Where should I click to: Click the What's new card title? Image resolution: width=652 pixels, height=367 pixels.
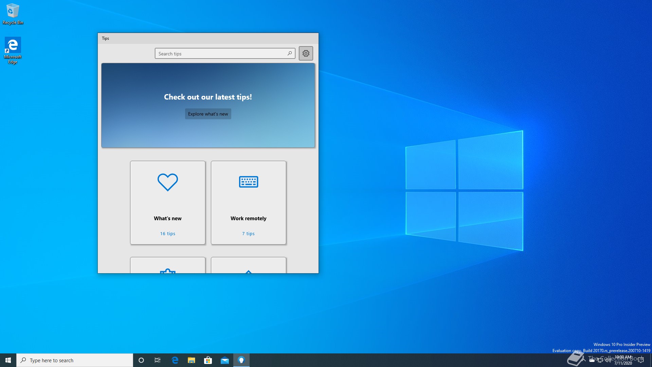[x=168, y=218]
